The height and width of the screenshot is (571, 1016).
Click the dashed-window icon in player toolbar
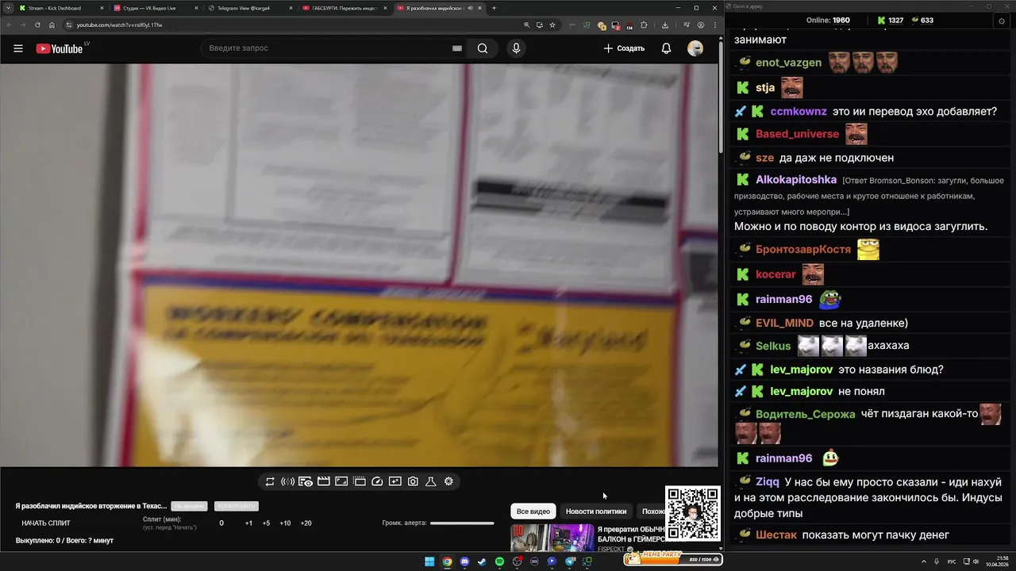pyautogui.click(x=359, y=481)
